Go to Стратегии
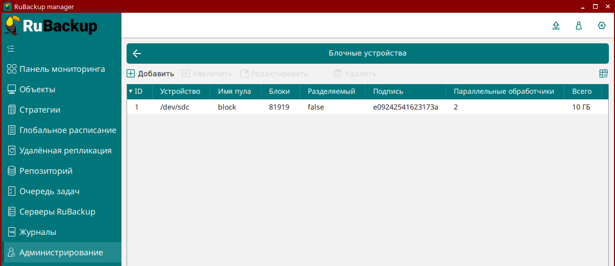 tap(61, 110)
